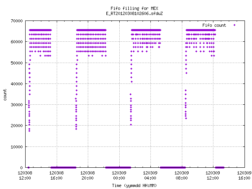Click the 'Time (yymmdd HH:MM)' axis label
The width and height of the screenshot is (252, 189).
pyautogui.click(x=134, y=185)
